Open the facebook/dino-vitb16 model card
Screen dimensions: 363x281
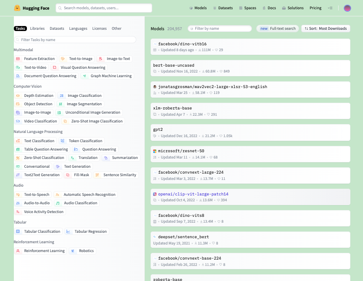[x=250, y=47]
